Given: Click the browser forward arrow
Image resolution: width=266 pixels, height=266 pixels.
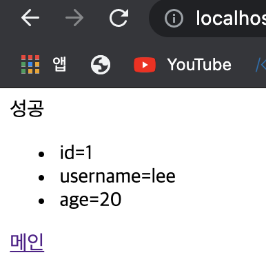Looking at the screenshot, I should (x=74, y=18).
